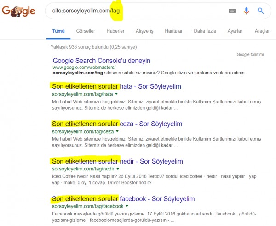Screen dimensions: 276x226
Task: Expand dropdown arrow beside sorsoyleyelim.com/tag/ceza
Action: [117, 131]
